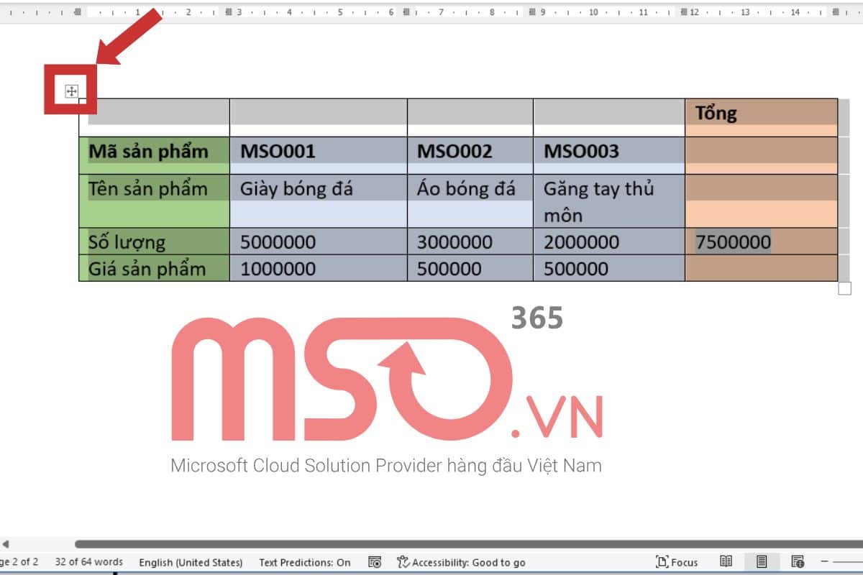
Task: Click the empty Tổng cell in Giá sản phẩm row
Action: (761, 268)
